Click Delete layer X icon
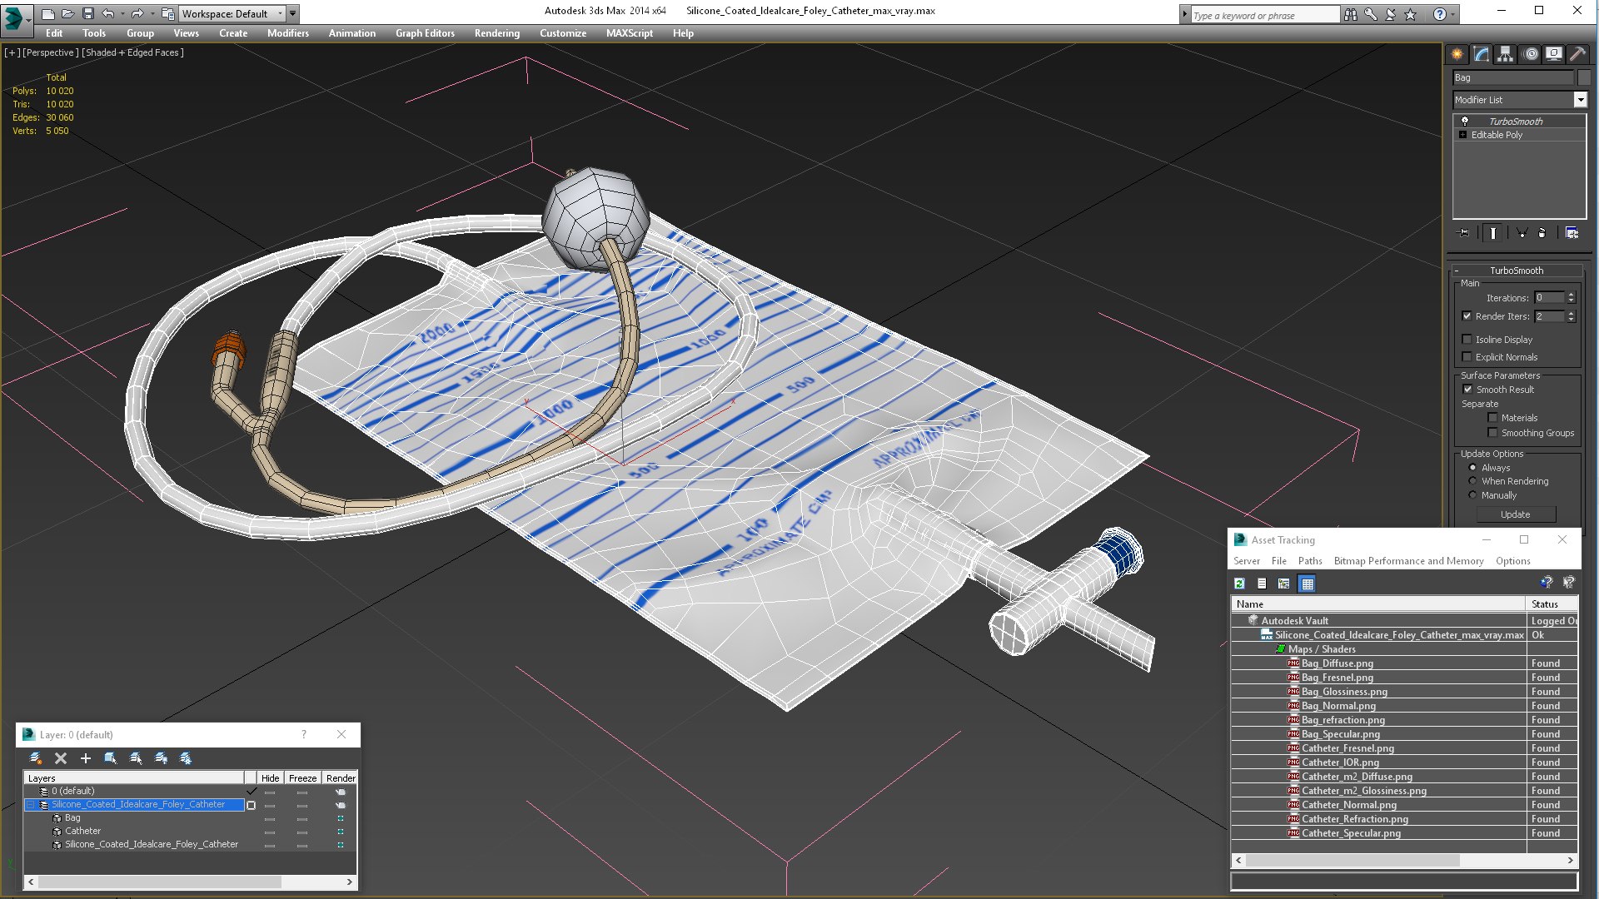Screen dimensions: 1599x899 61,758
